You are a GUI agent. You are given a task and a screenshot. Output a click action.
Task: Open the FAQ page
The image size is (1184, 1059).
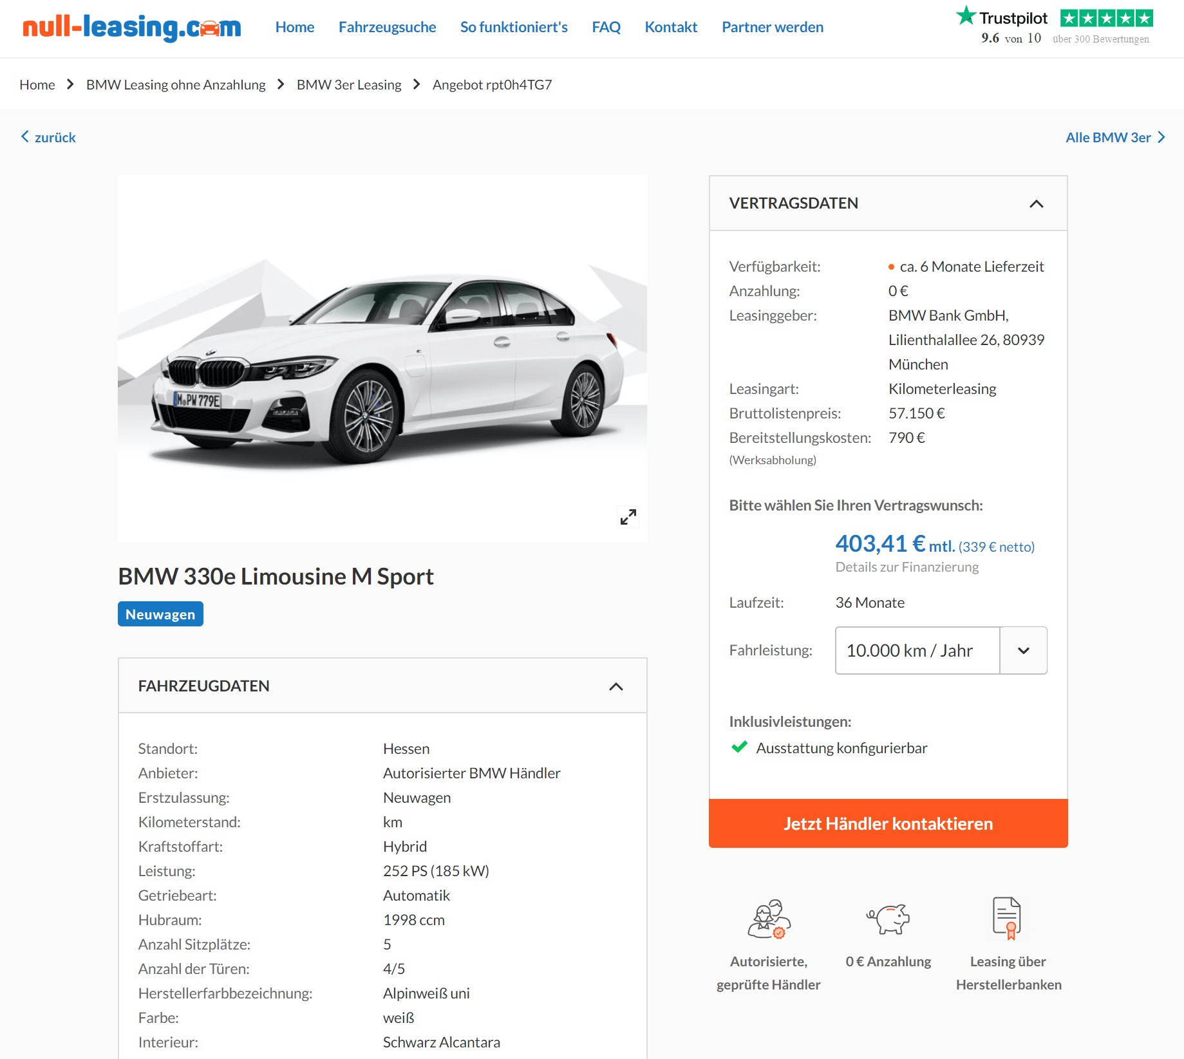[x=606, y=27]
